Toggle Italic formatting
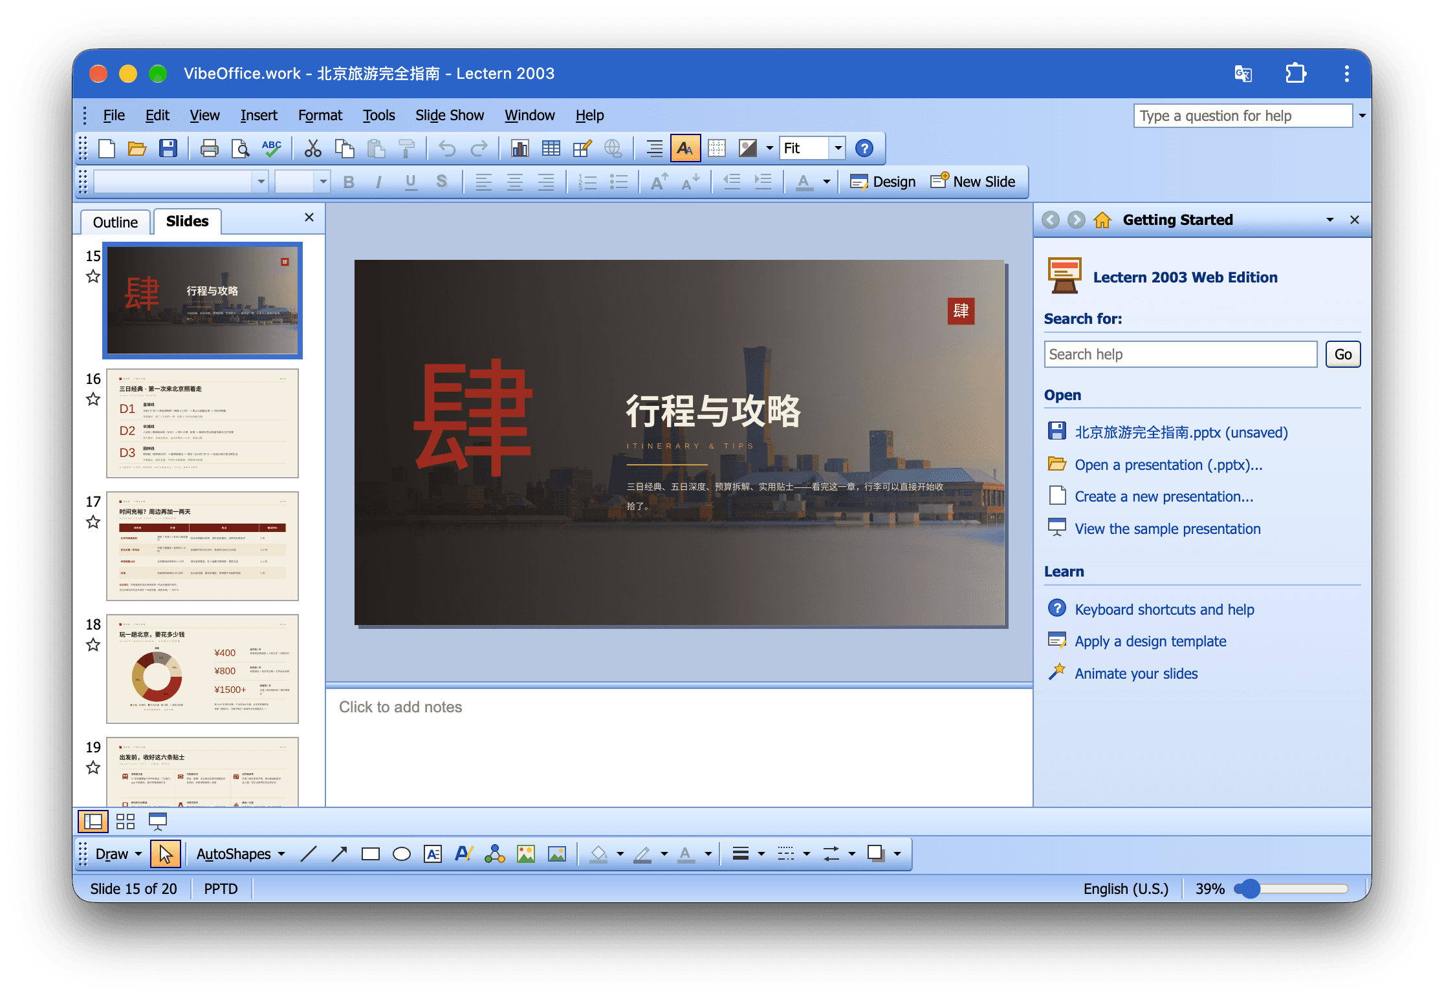This screenshot has height=998, width=1444. pos(379,182)
